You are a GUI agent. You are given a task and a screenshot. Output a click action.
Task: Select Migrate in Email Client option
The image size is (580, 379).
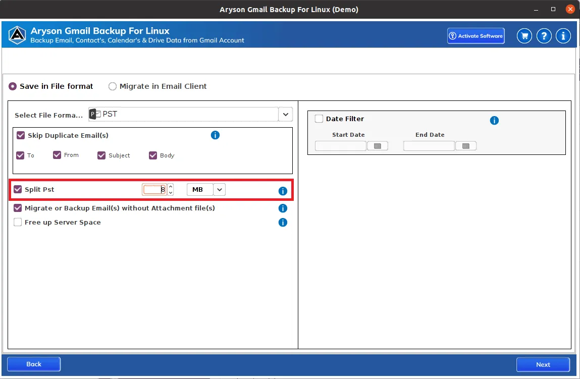click(x=113, y=86)
